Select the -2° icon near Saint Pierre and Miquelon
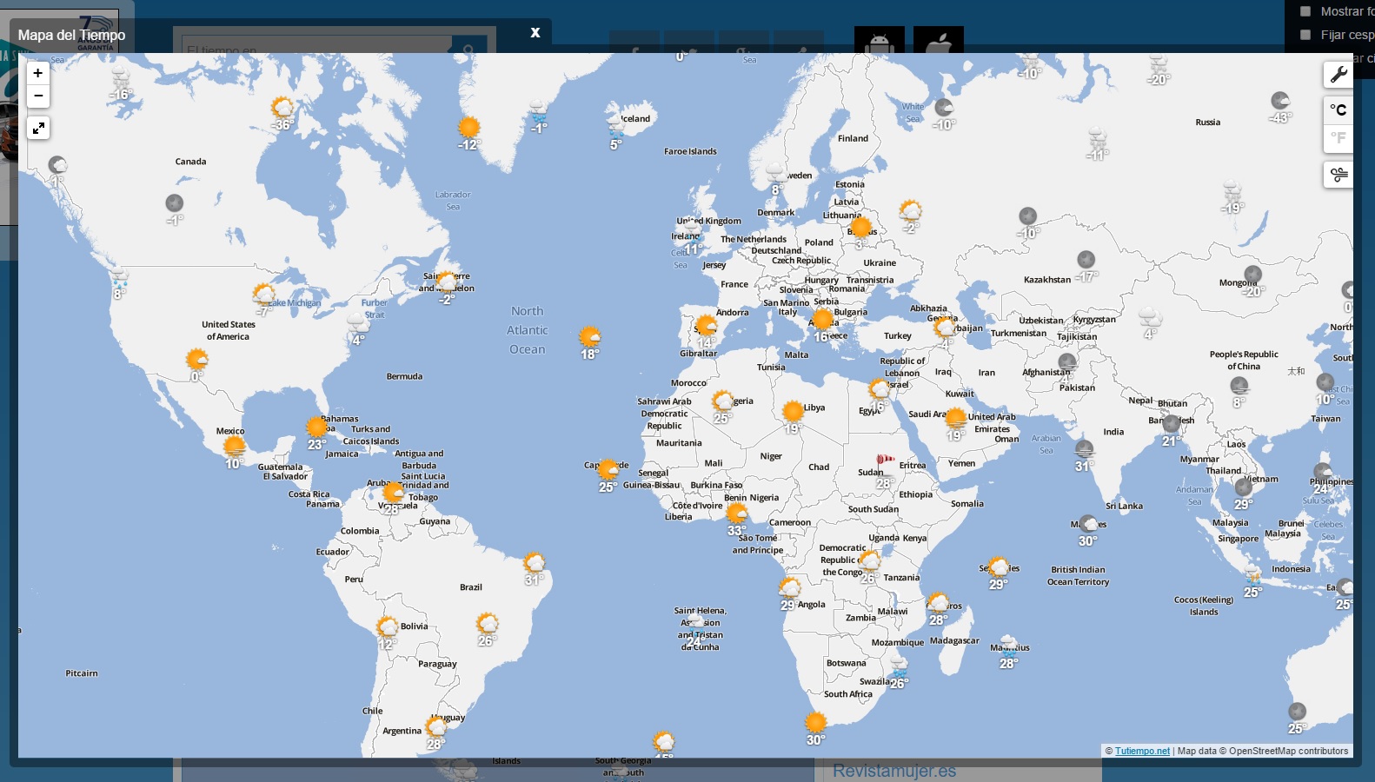 coord(447,282)
